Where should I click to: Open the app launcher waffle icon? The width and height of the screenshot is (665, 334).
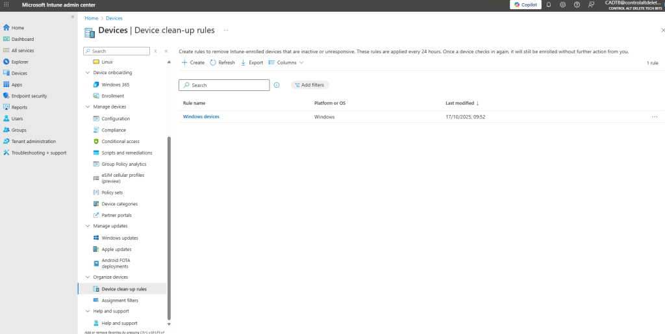tap(6, 5)
